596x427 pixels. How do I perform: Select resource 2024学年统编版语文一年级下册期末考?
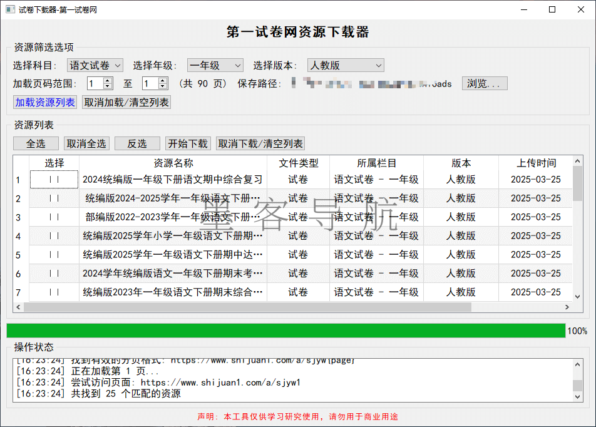tap(173, 274)
